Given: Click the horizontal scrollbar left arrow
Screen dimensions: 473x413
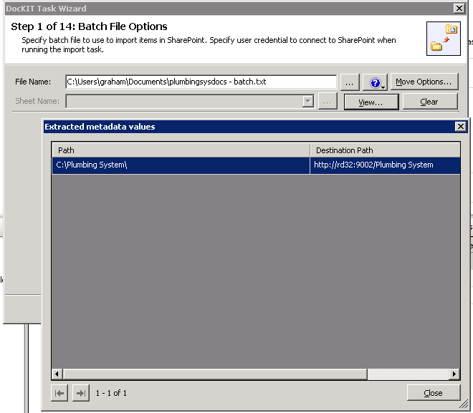Looking at the screenshot, I should point(57,374).
